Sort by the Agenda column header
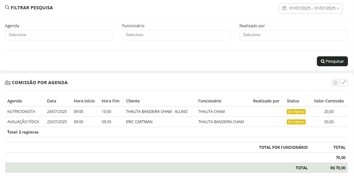The height and width of the screenshot is (176, 354). 15,101
